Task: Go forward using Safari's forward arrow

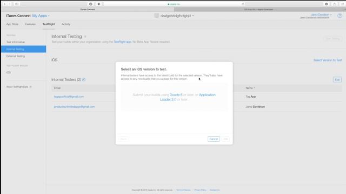Action: tap(10, 4)
